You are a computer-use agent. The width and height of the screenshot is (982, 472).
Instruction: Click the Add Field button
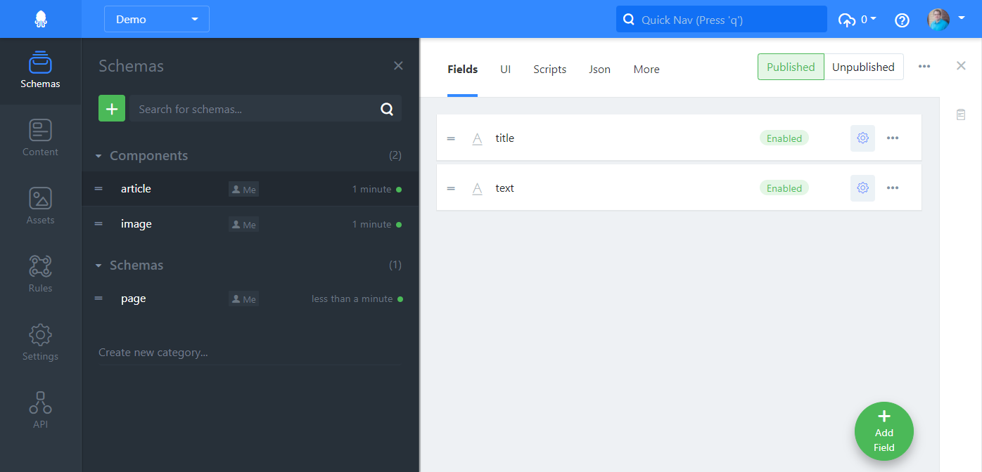pos(884,431)
